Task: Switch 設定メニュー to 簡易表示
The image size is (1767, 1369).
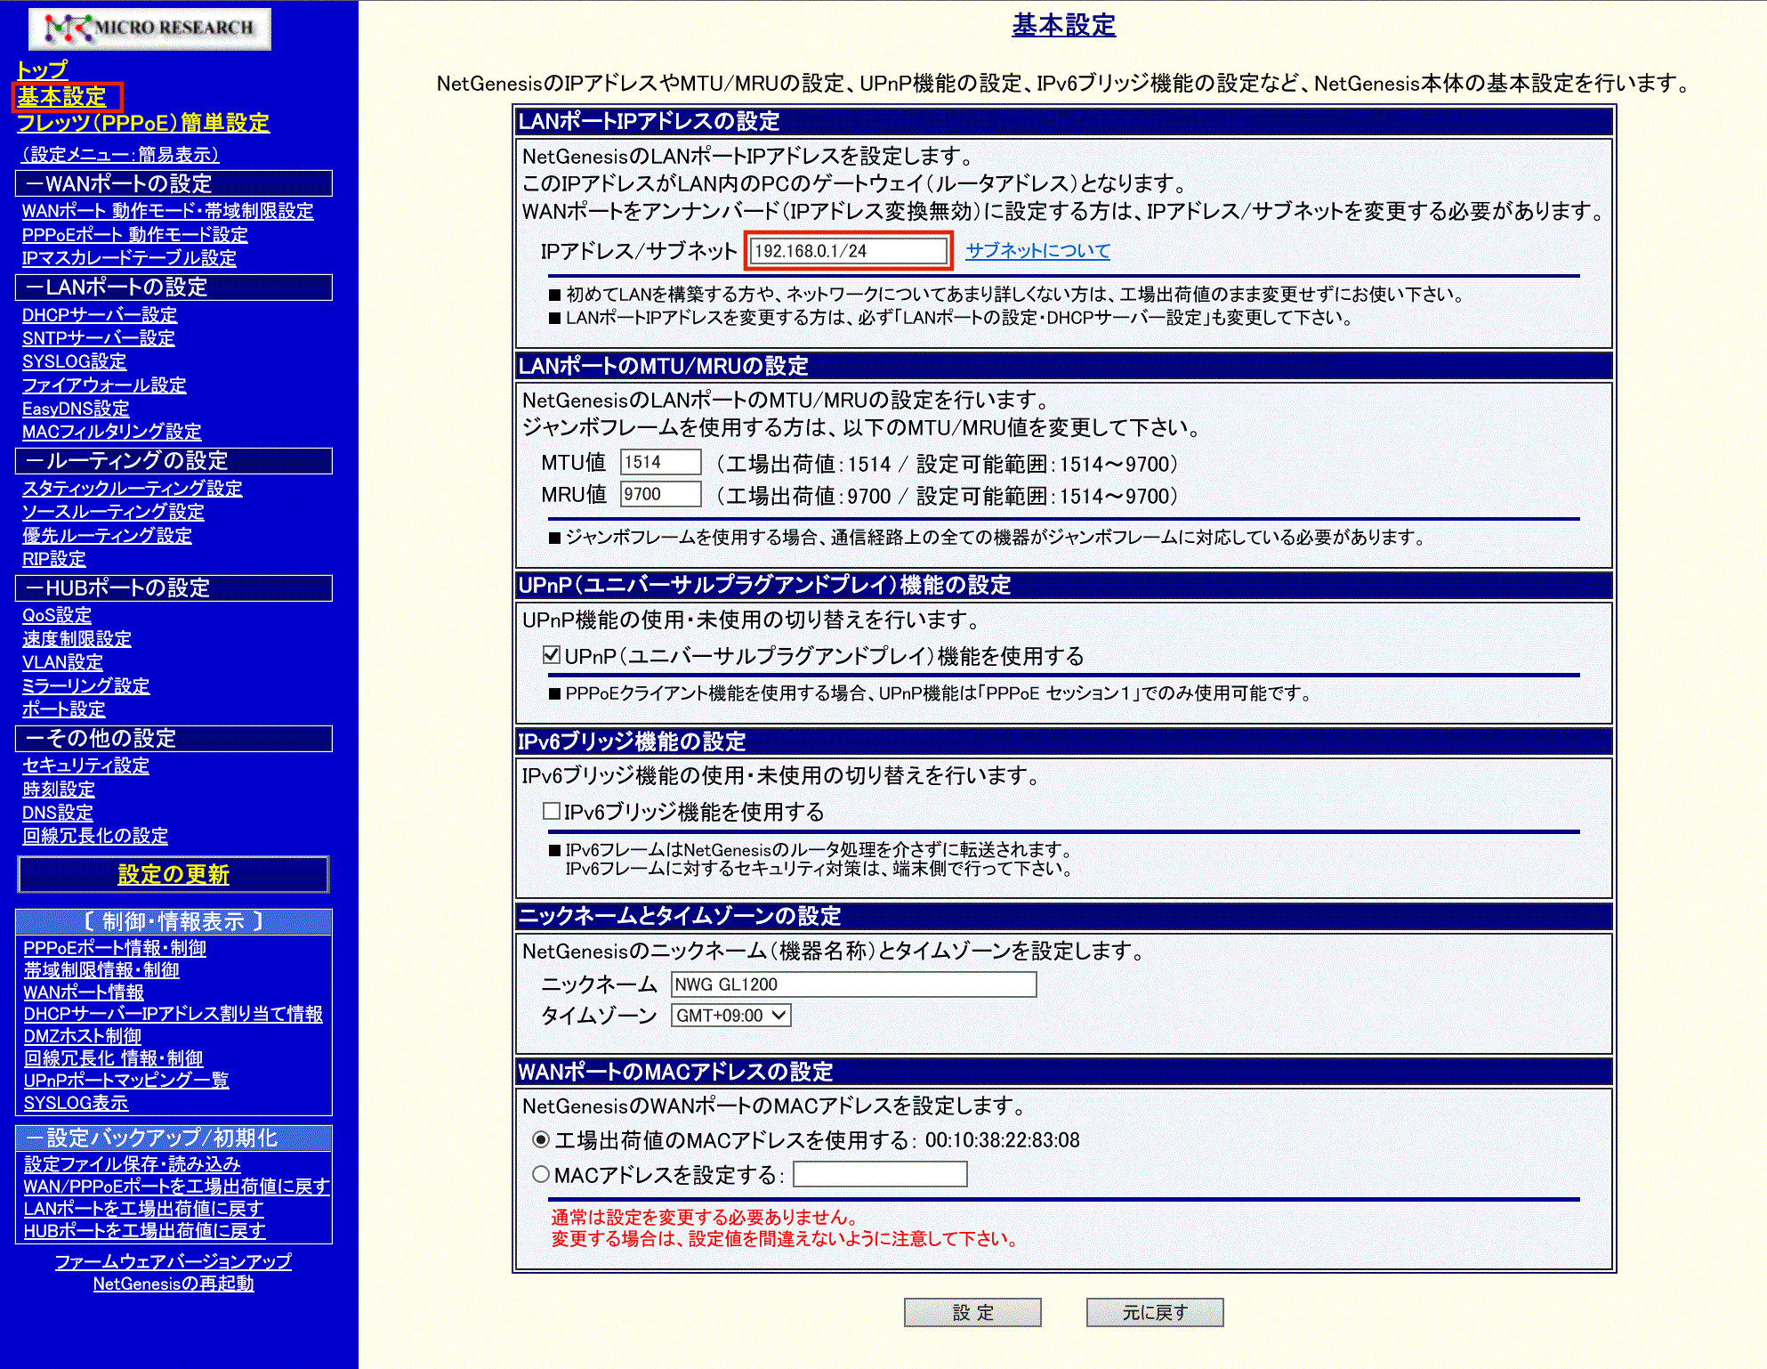Action: tap(121, 154)
